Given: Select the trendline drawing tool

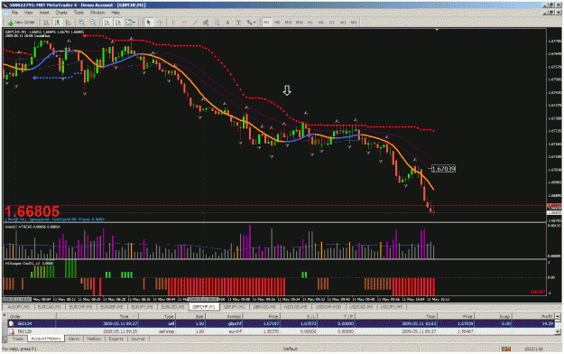Looking at the screenshot, I should point(195,23).
